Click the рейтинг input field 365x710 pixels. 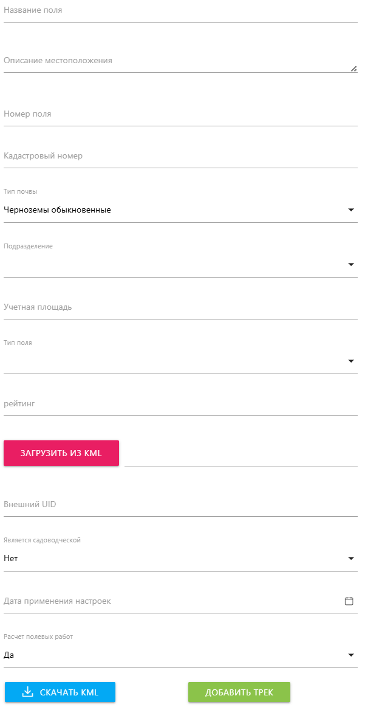180,404
